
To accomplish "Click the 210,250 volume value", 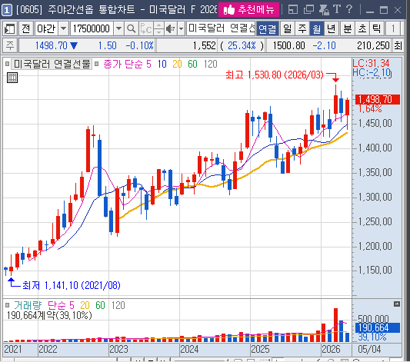I will point(373,45).
